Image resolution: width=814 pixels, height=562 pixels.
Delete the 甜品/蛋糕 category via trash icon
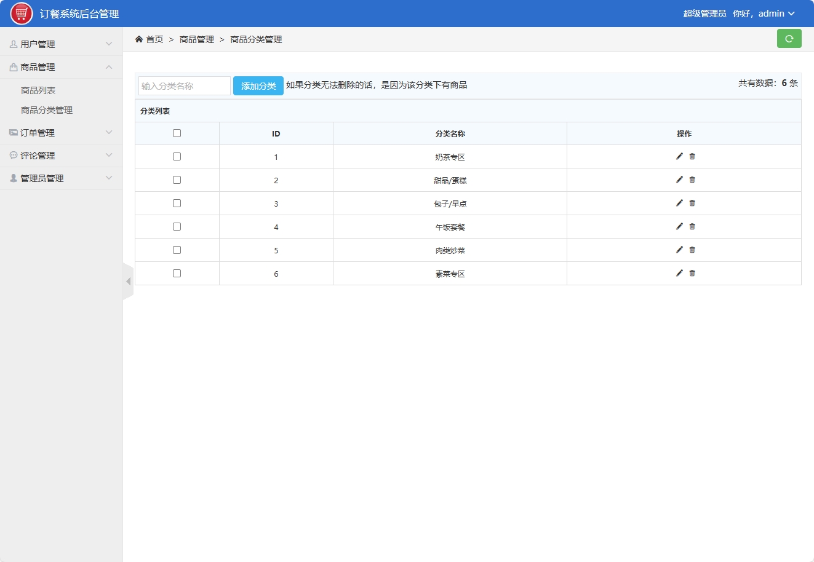coord(692,180)
